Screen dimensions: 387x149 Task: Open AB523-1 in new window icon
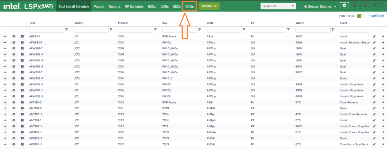22,37
